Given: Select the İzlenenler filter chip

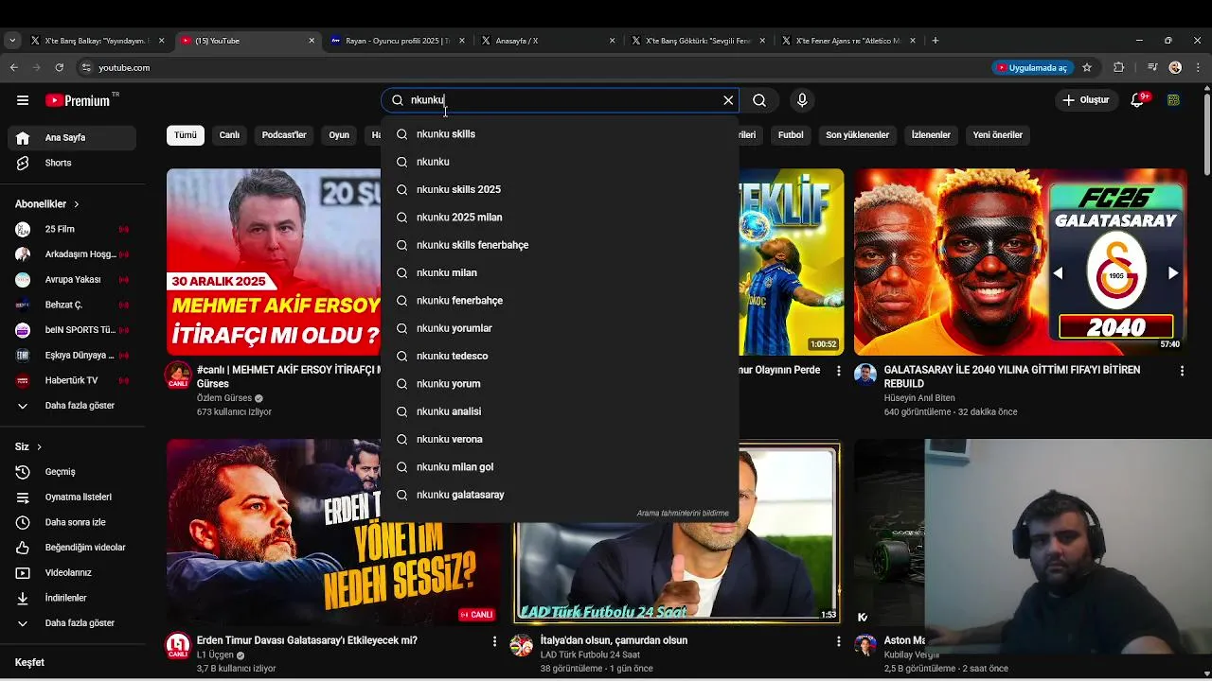Looking at the screenshot, I should point(931,135).
